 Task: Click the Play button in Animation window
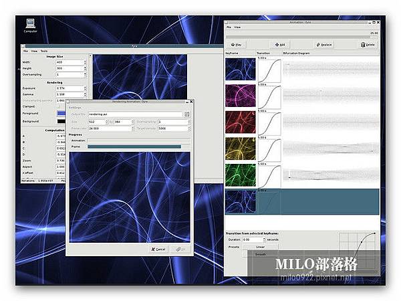tap(236, 45)
